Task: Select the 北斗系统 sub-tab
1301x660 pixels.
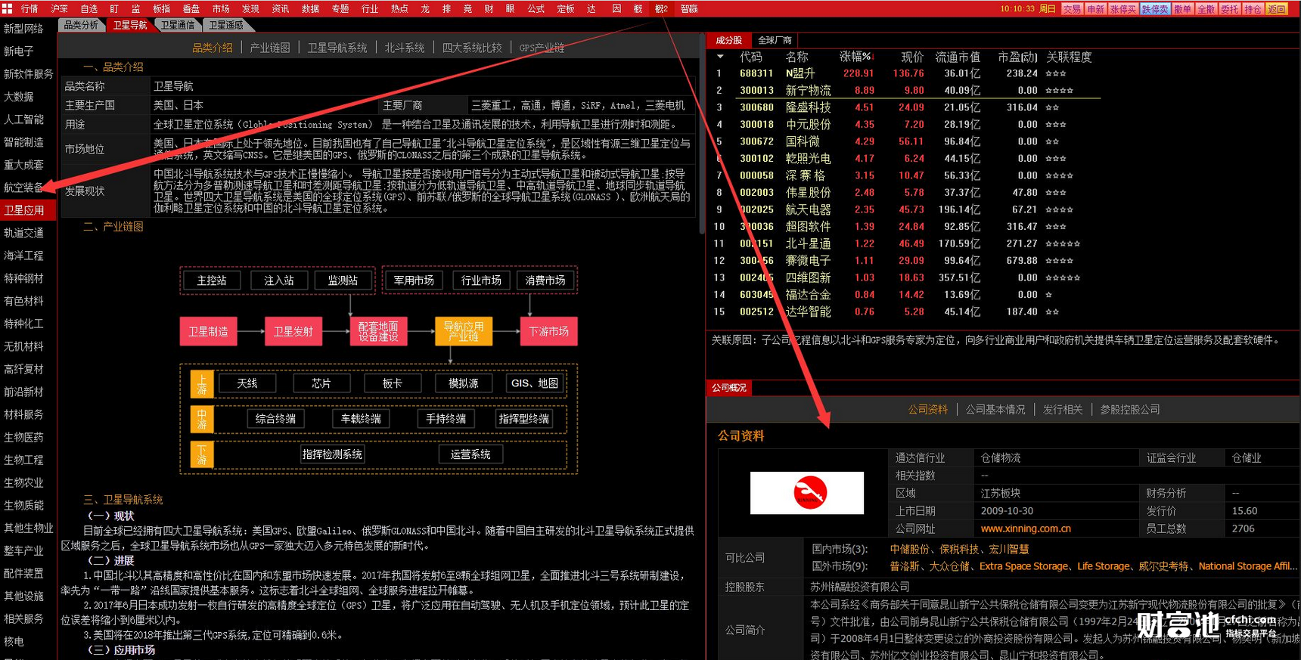Action: pos(405,48)
